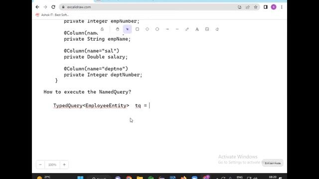Zoom in with the plus button
Image resolution: width=319 pixels, height=179 pixels.
click(x=64, y=165)
